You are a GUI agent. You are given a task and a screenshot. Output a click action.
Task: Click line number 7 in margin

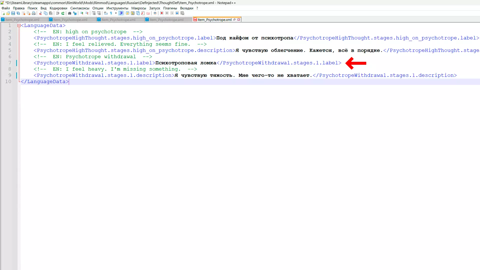pos(10,63)
